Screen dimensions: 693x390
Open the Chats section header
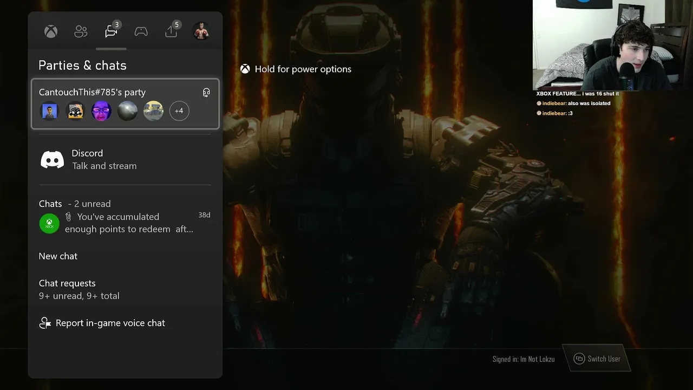coord(75,204)
